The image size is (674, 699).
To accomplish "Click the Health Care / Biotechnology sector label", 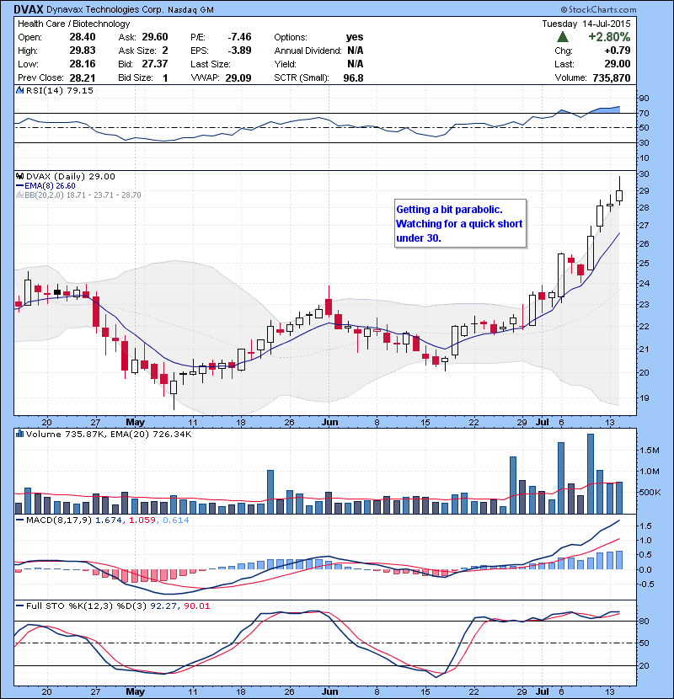I will [73, 24].
